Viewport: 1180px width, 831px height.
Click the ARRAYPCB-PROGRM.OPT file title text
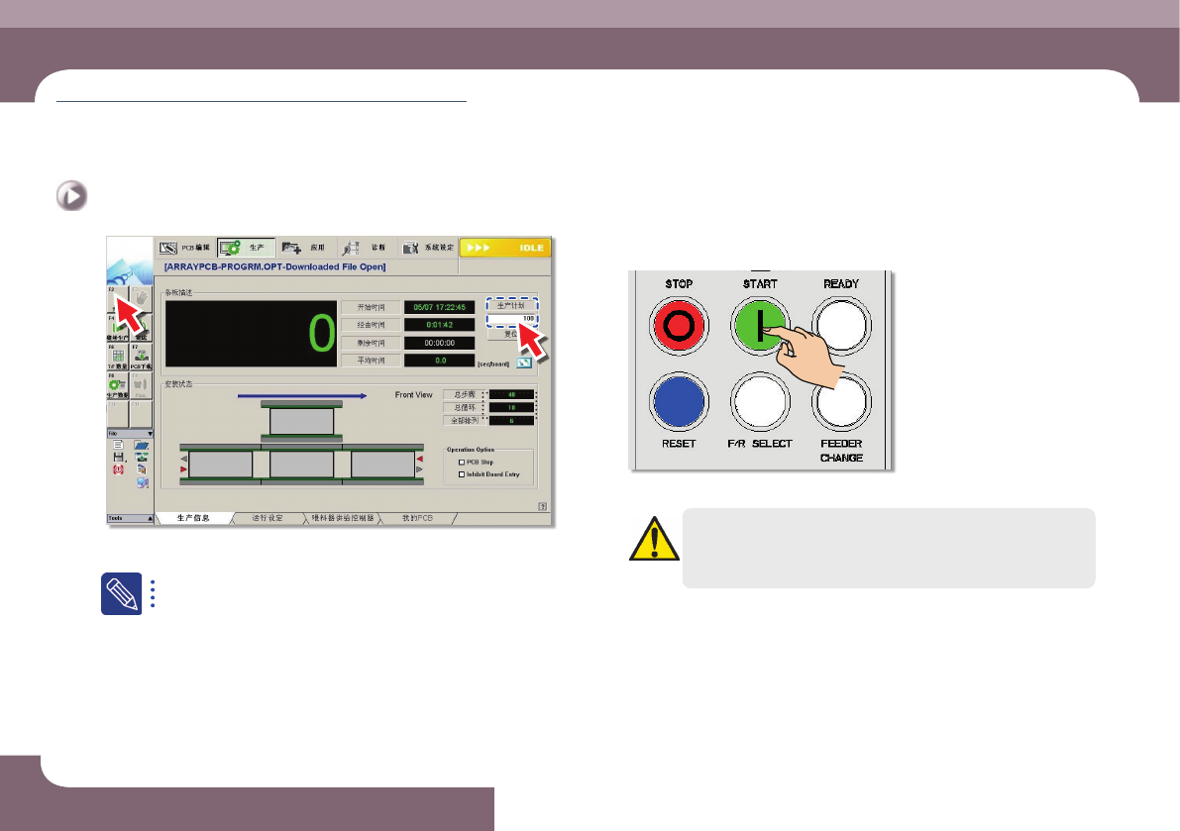click(274, 267)
